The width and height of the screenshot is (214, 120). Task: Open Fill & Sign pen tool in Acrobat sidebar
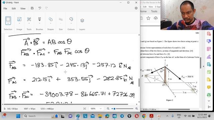[209, 57]
